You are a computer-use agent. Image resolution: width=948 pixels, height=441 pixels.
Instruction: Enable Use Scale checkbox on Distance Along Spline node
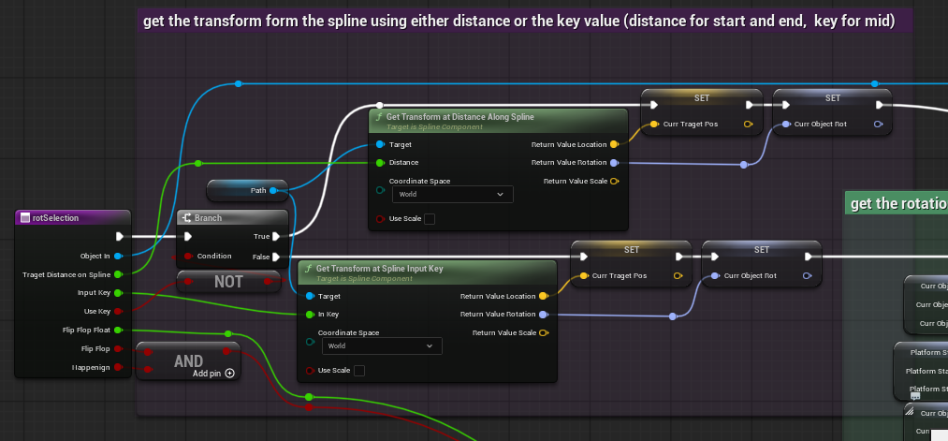point(430,219)
